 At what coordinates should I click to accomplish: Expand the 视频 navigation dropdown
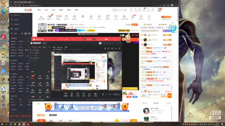(61, 10)
